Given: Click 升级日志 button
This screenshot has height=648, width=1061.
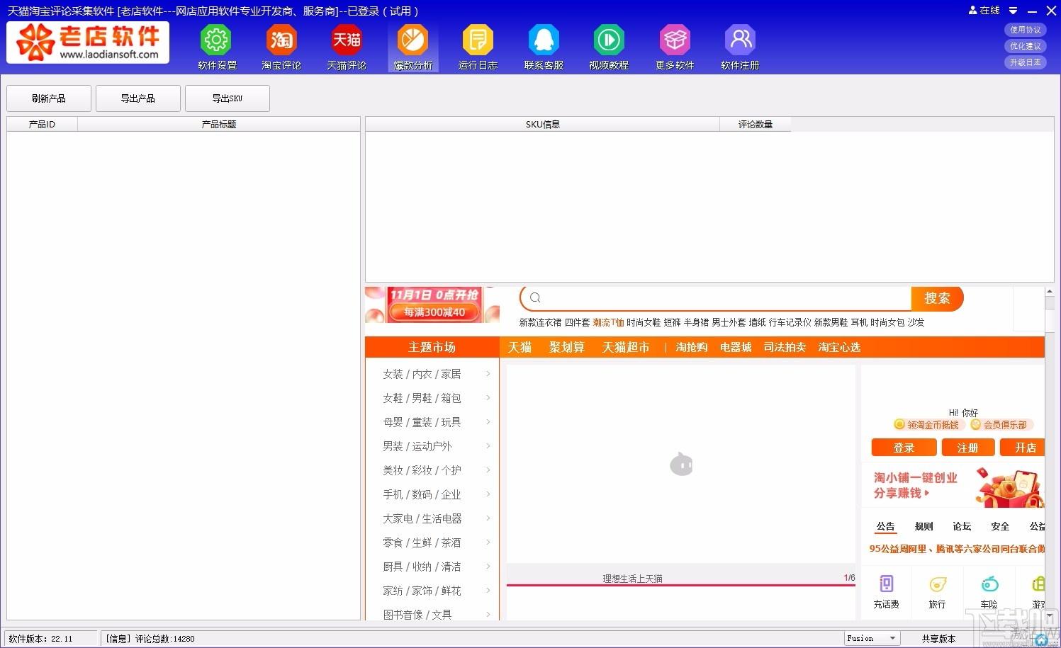Looking at the screenshot, I should (x=1025, y=62).
